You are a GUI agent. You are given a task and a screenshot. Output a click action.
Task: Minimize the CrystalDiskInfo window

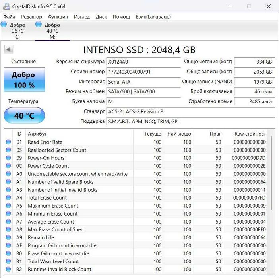click(x=230, y=6)
